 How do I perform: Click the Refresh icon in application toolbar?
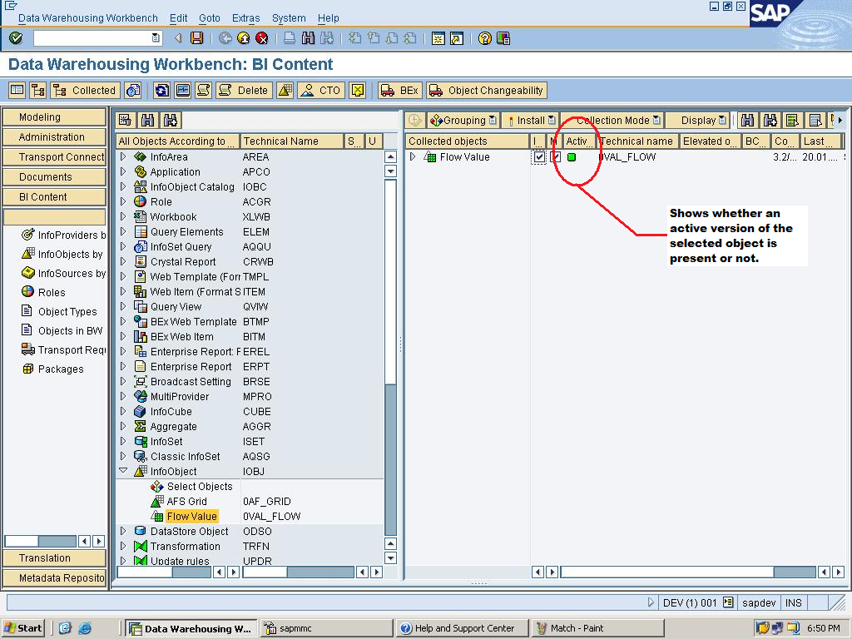click(x=161, y=90)
